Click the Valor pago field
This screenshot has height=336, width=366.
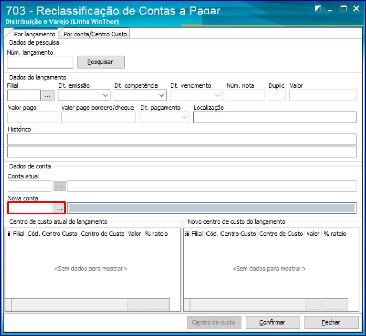[32, 118]
